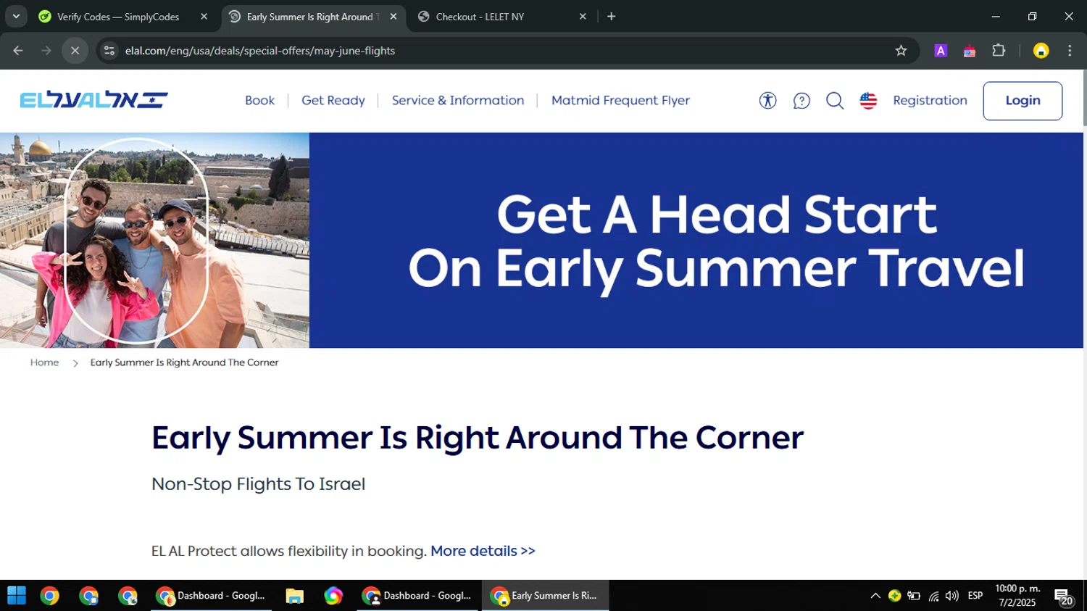View site information for elal.com

click(109, 51)
